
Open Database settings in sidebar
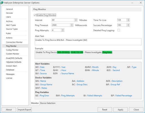point(10,70)
